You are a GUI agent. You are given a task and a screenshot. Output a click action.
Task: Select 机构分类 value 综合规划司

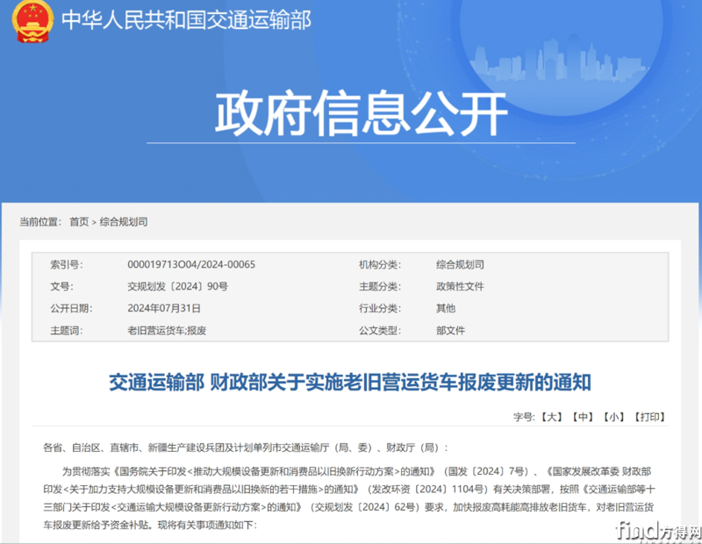460,265
